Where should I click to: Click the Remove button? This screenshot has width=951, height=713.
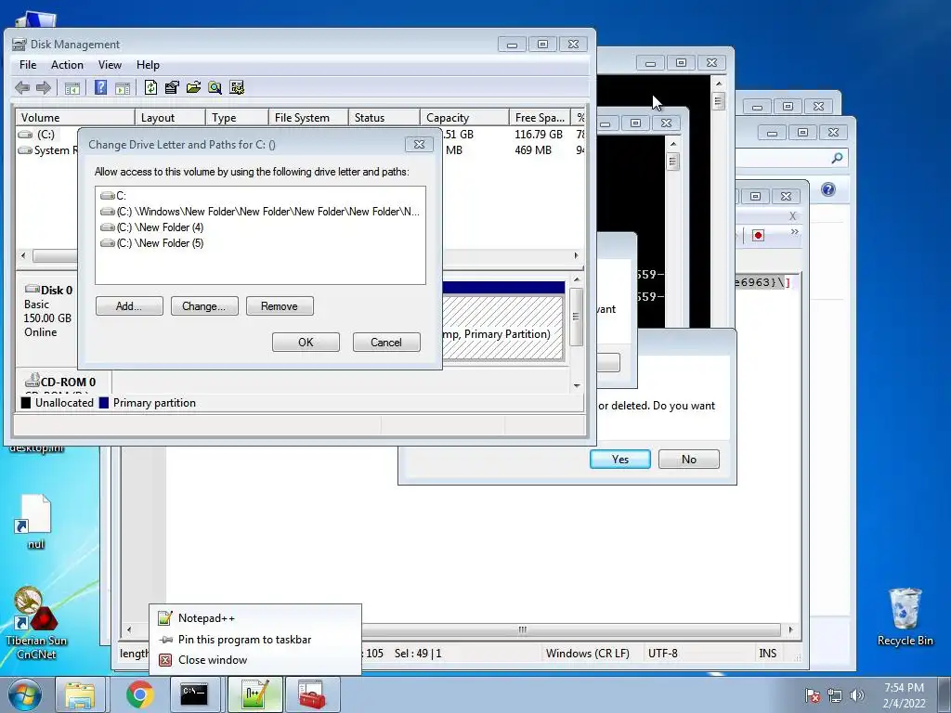click(280, 306)
